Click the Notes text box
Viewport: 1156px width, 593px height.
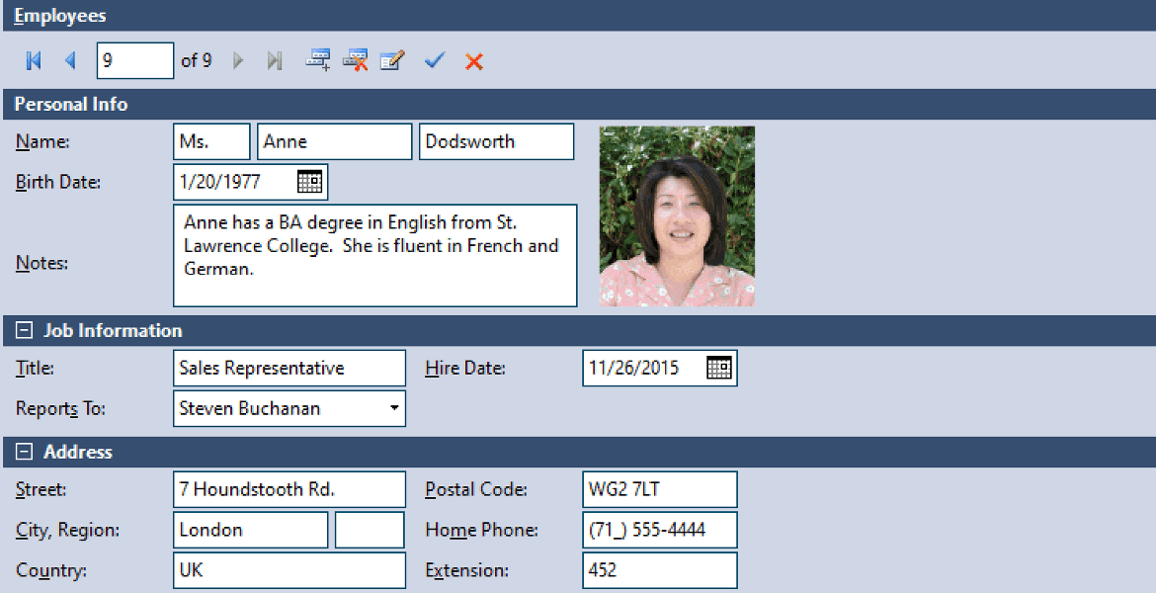pos(374,255)
